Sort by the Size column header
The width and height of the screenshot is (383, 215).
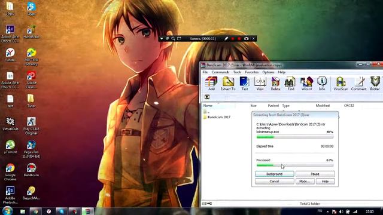click(x=253, y=106)
